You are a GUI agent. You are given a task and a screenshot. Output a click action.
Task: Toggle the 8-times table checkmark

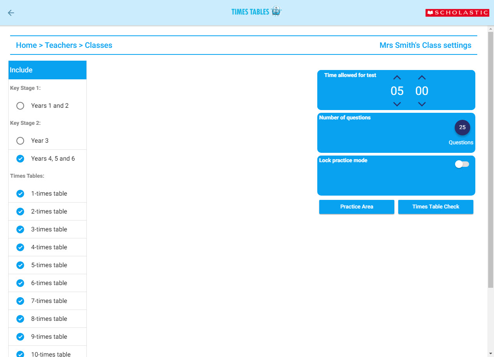click(20, 319)
